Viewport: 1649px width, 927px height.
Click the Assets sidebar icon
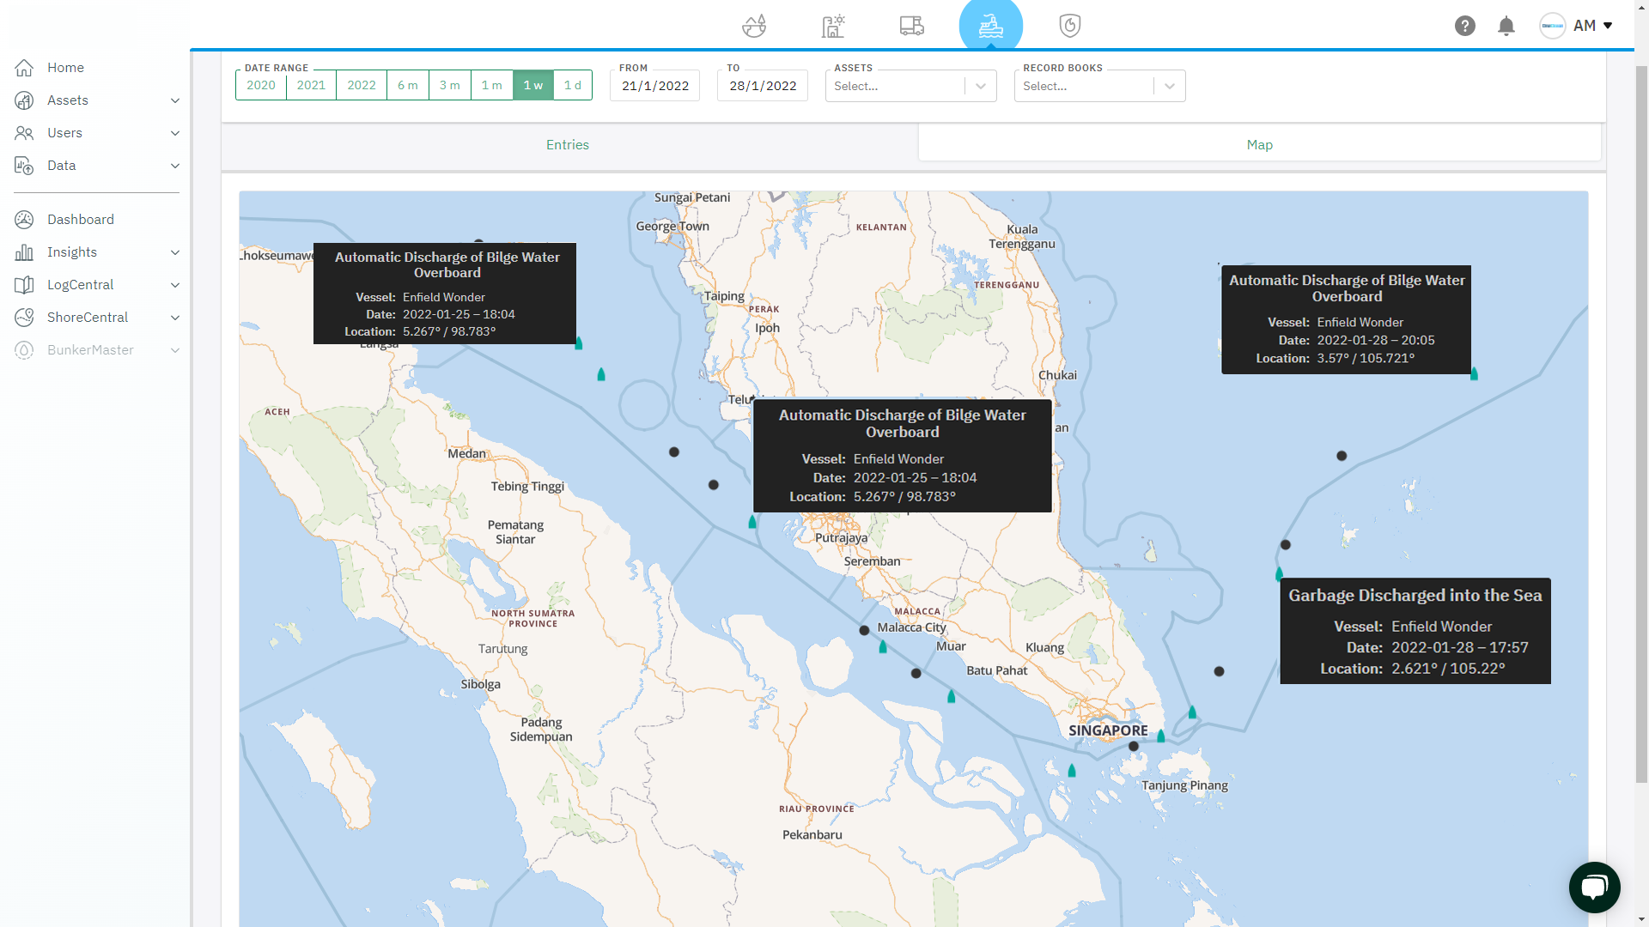[24, 100]
